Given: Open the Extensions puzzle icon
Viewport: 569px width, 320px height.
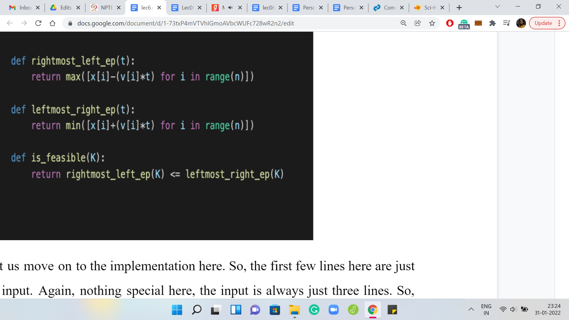Looking at the screenshot, I should (x=492, y=23).
